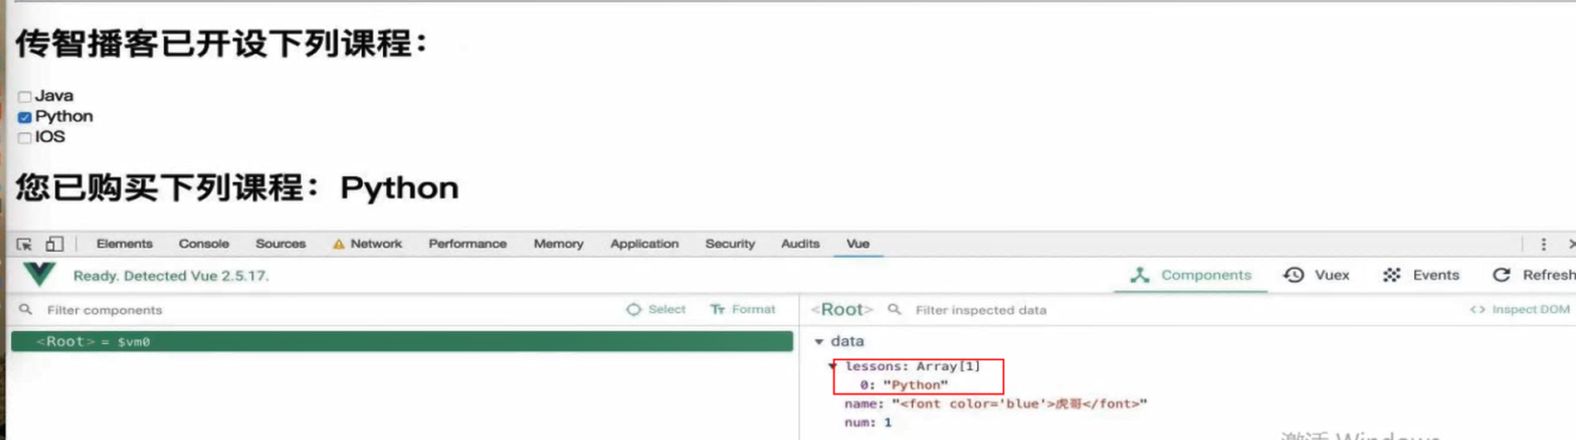Click the 0: "Python" array entry
The image size is (1576, 440).
904,384
